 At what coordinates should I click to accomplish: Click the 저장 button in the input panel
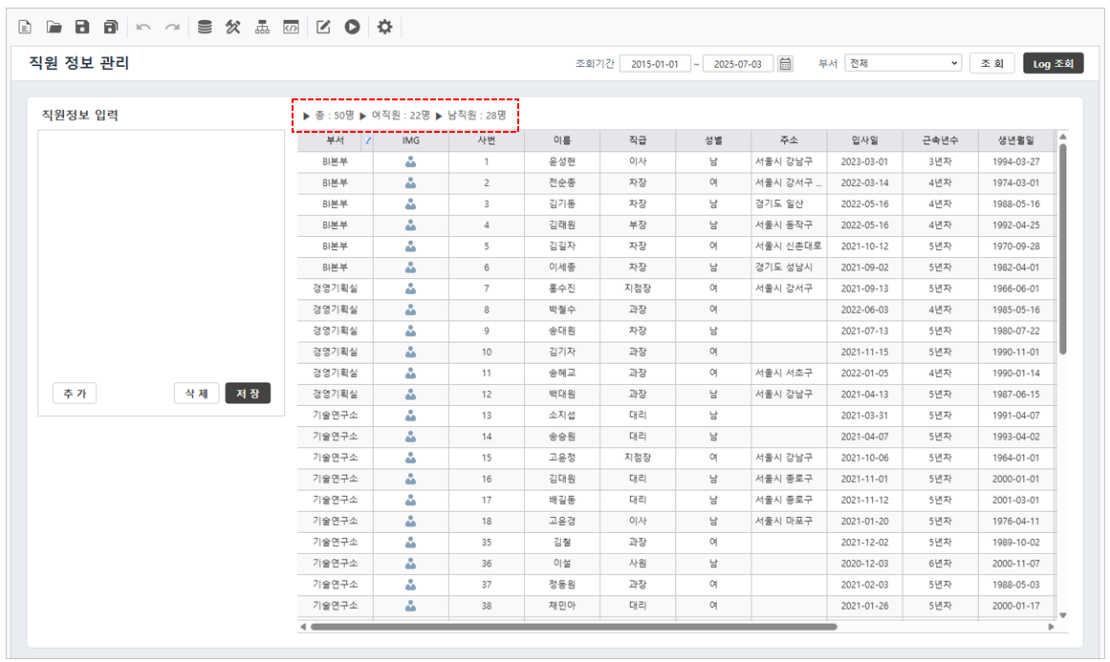248,394
